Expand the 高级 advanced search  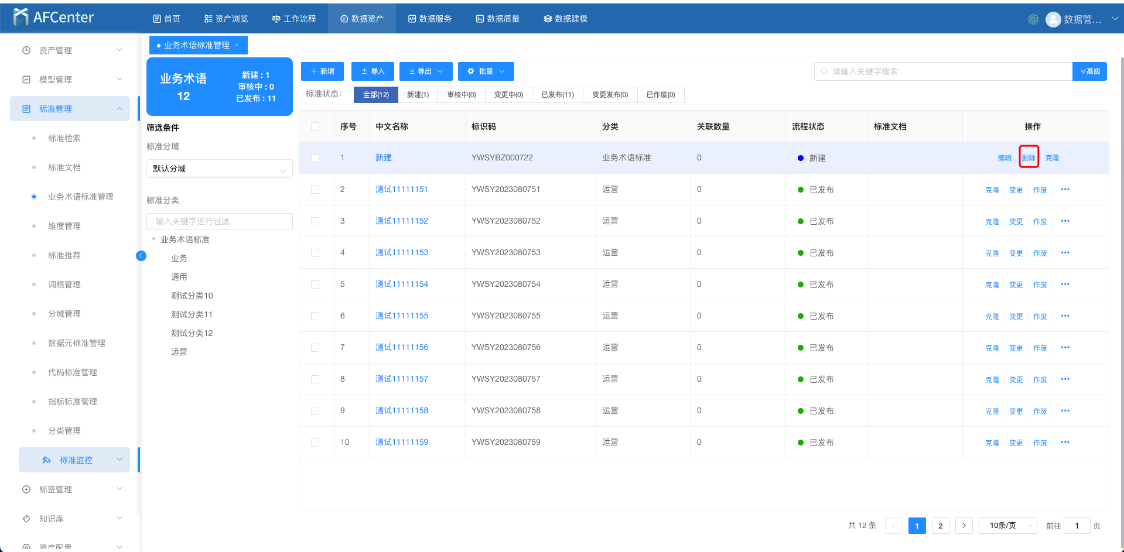1090,71
